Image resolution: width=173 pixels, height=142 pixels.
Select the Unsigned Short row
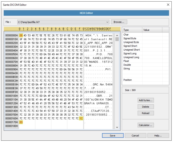pyautogui.click(x=145, y=50)
